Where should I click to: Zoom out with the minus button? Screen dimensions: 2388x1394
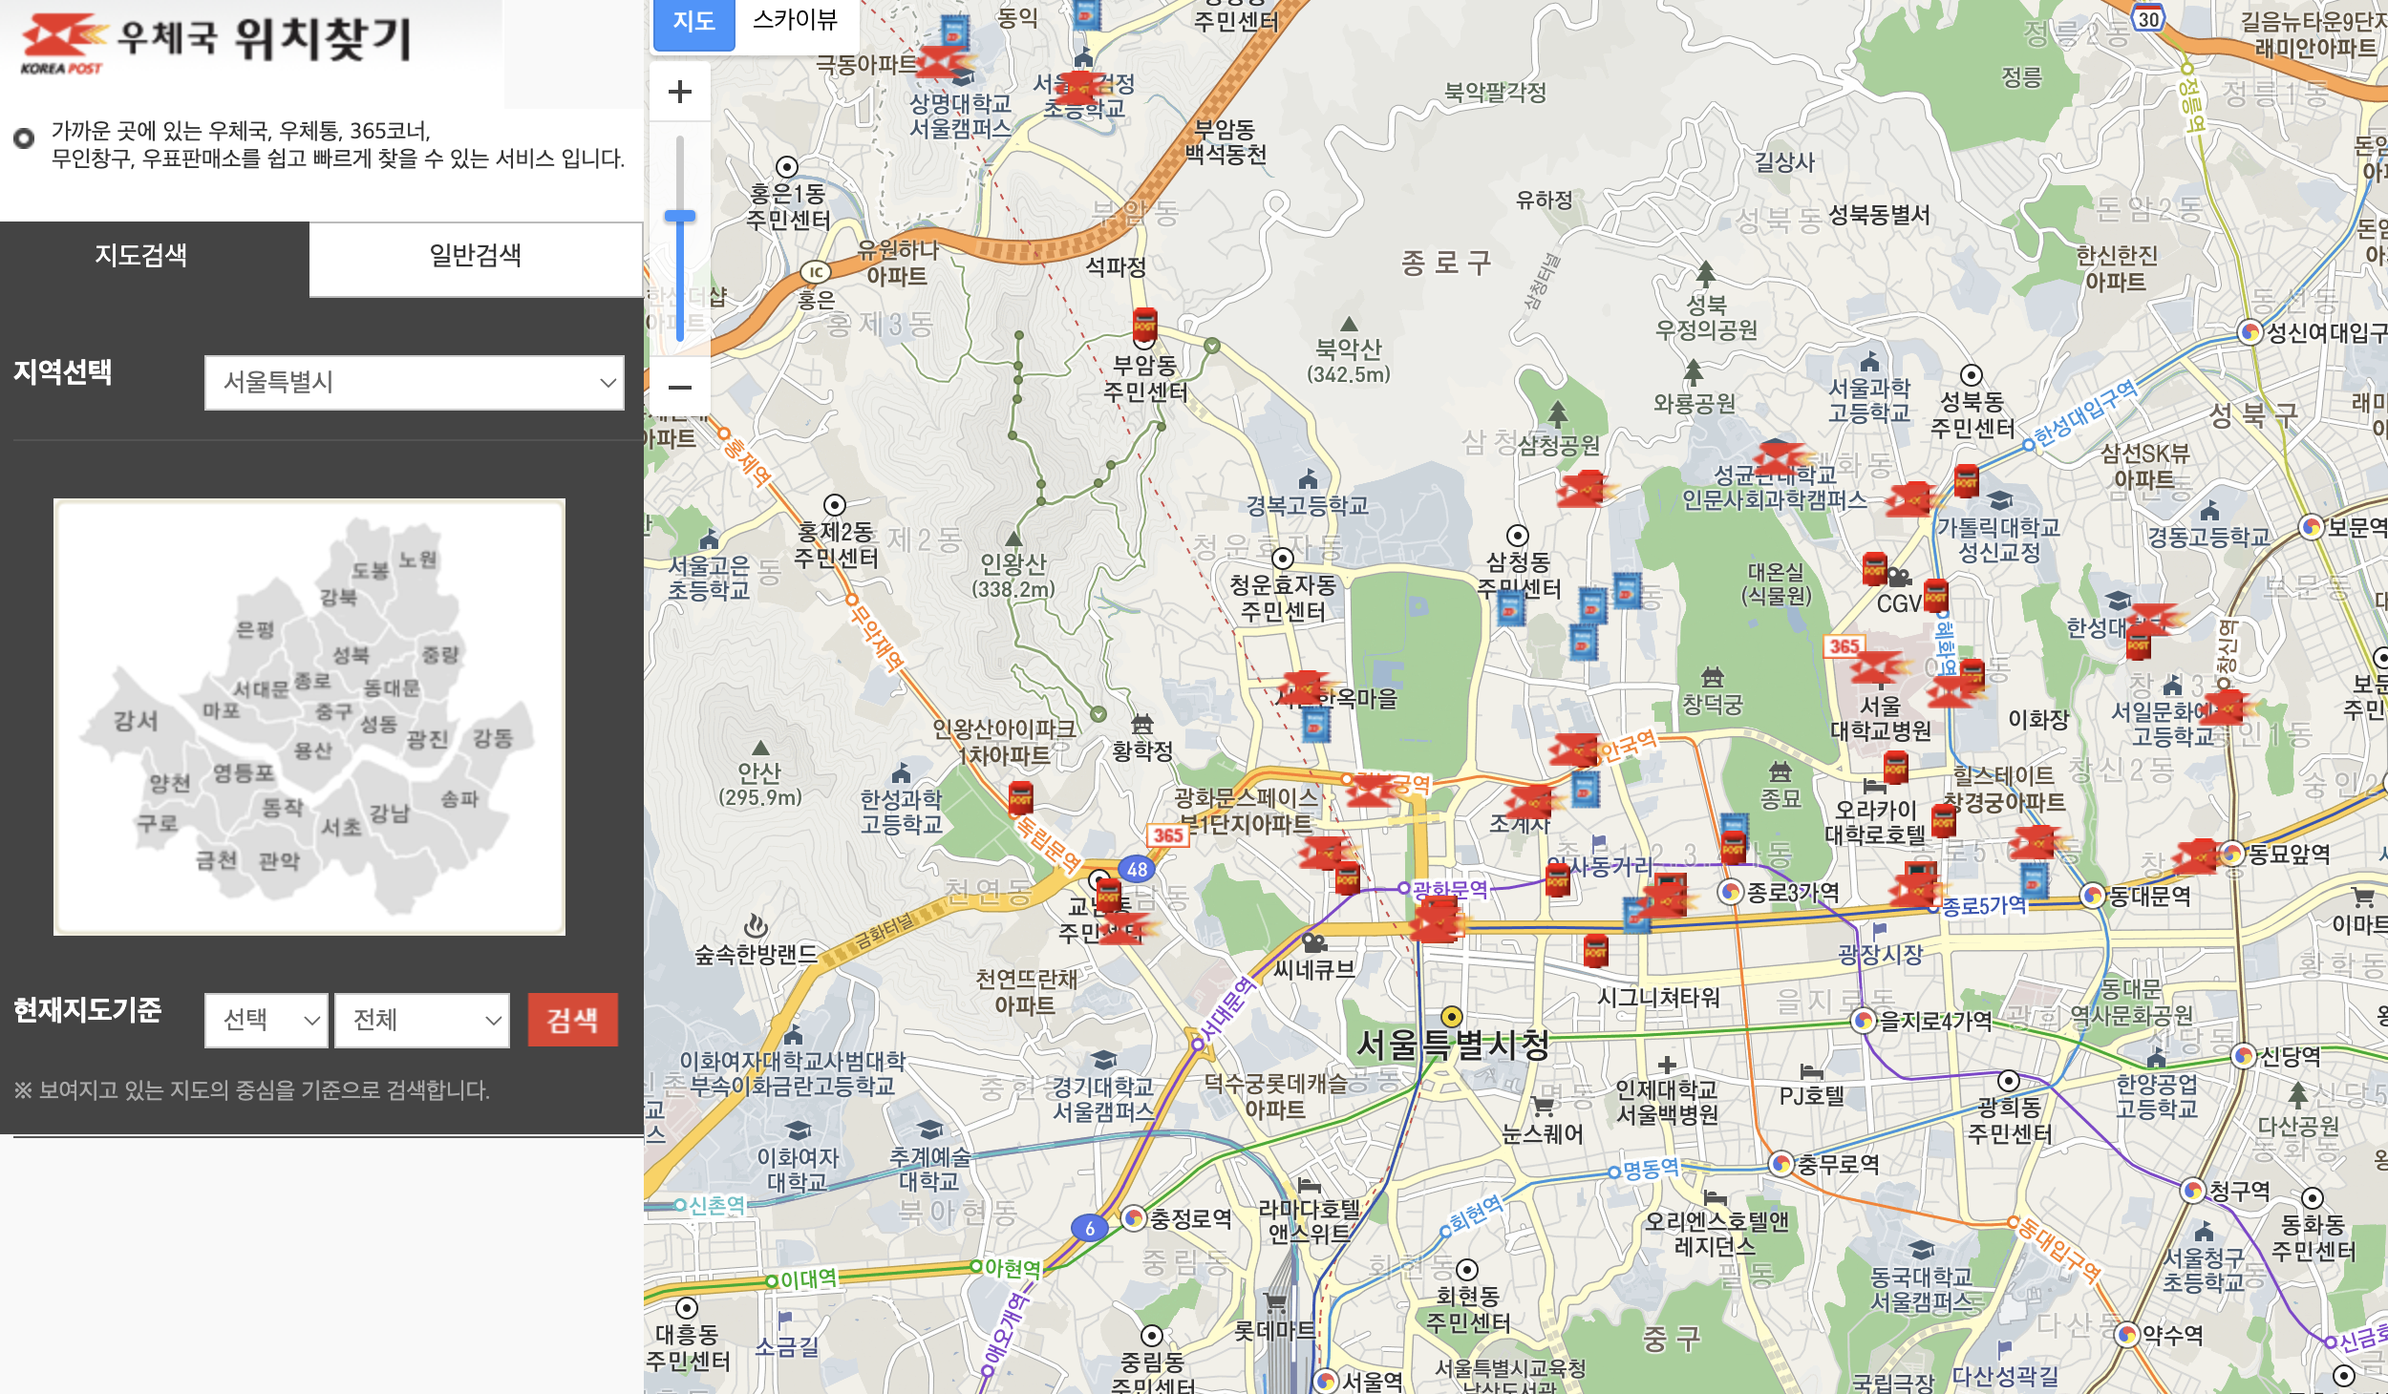click(x=679, y=387)
